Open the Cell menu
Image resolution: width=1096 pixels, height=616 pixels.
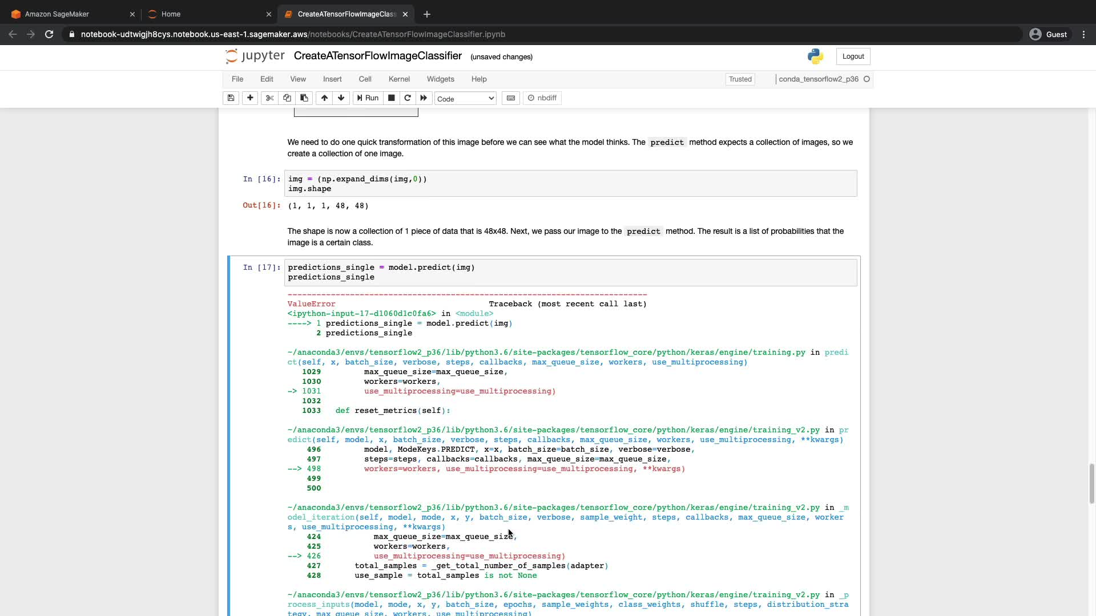(x=365, y=79)
